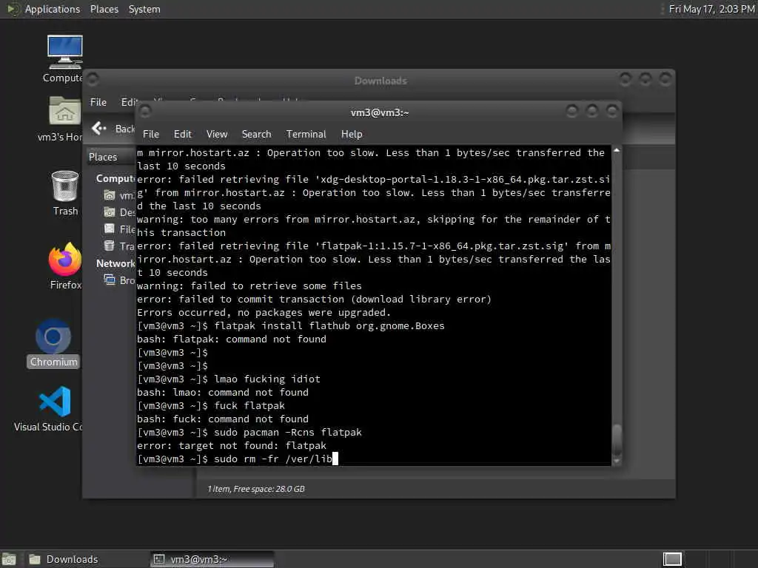Screen dimensions: 758x568
Task: Click status text '1 item, Free space: 28.0 GB'
Action: tap(256, 489)
